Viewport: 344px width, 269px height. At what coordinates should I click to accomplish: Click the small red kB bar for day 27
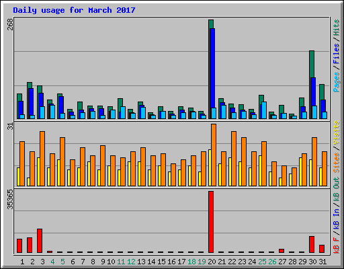coord(282,251)
